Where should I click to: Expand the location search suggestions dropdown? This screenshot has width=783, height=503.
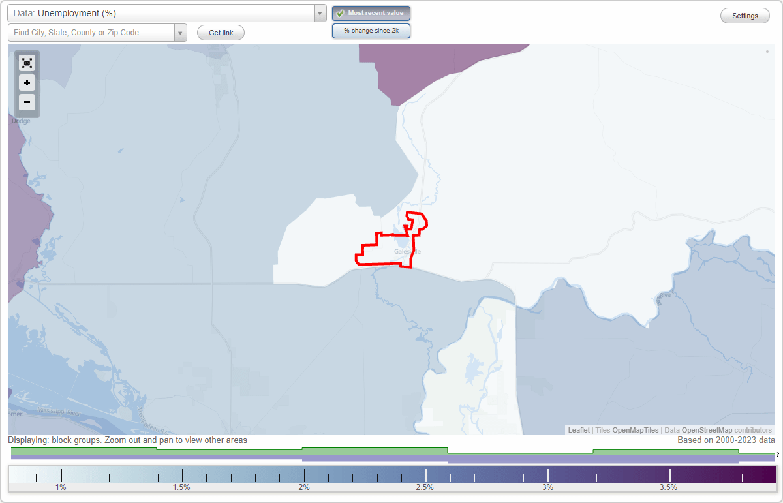(181, 31)
